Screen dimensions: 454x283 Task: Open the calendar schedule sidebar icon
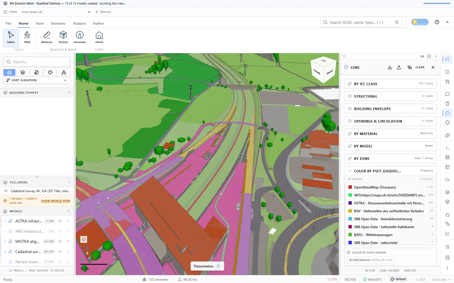click(x=447, y=157)
